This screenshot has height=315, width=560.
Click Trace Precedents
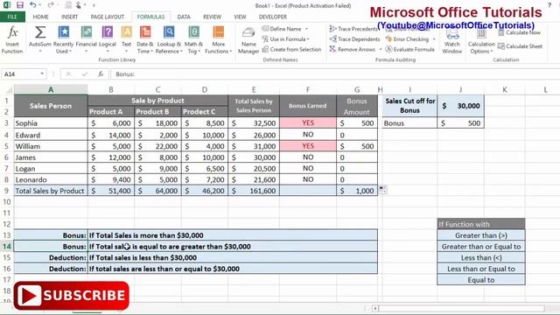click(x=353, y=29)
